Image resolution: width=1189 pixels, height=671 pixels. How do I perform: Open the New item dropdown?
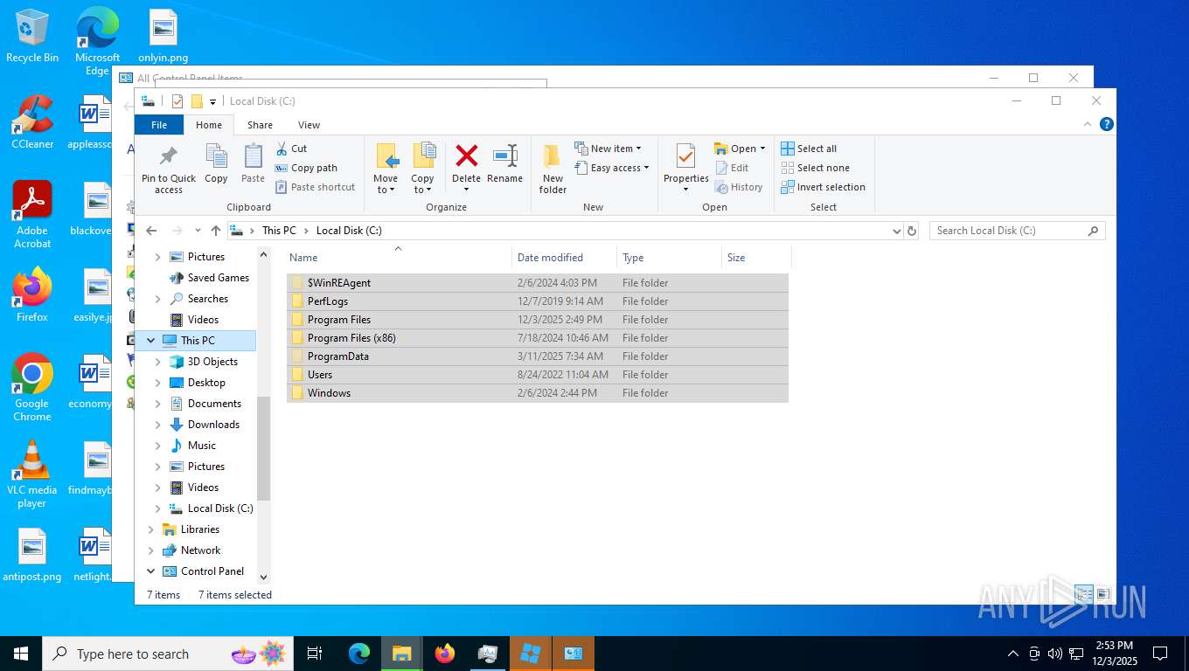608,149
